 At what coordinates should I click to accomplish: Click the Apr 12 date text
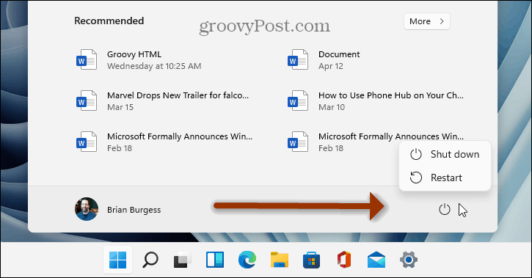[331, 66]
